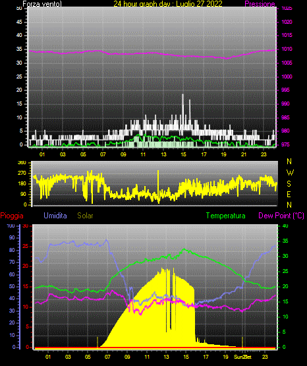The image size is (307, 366).
Task: Click the humidity peak near hour 07
Action: coord(107,240)
